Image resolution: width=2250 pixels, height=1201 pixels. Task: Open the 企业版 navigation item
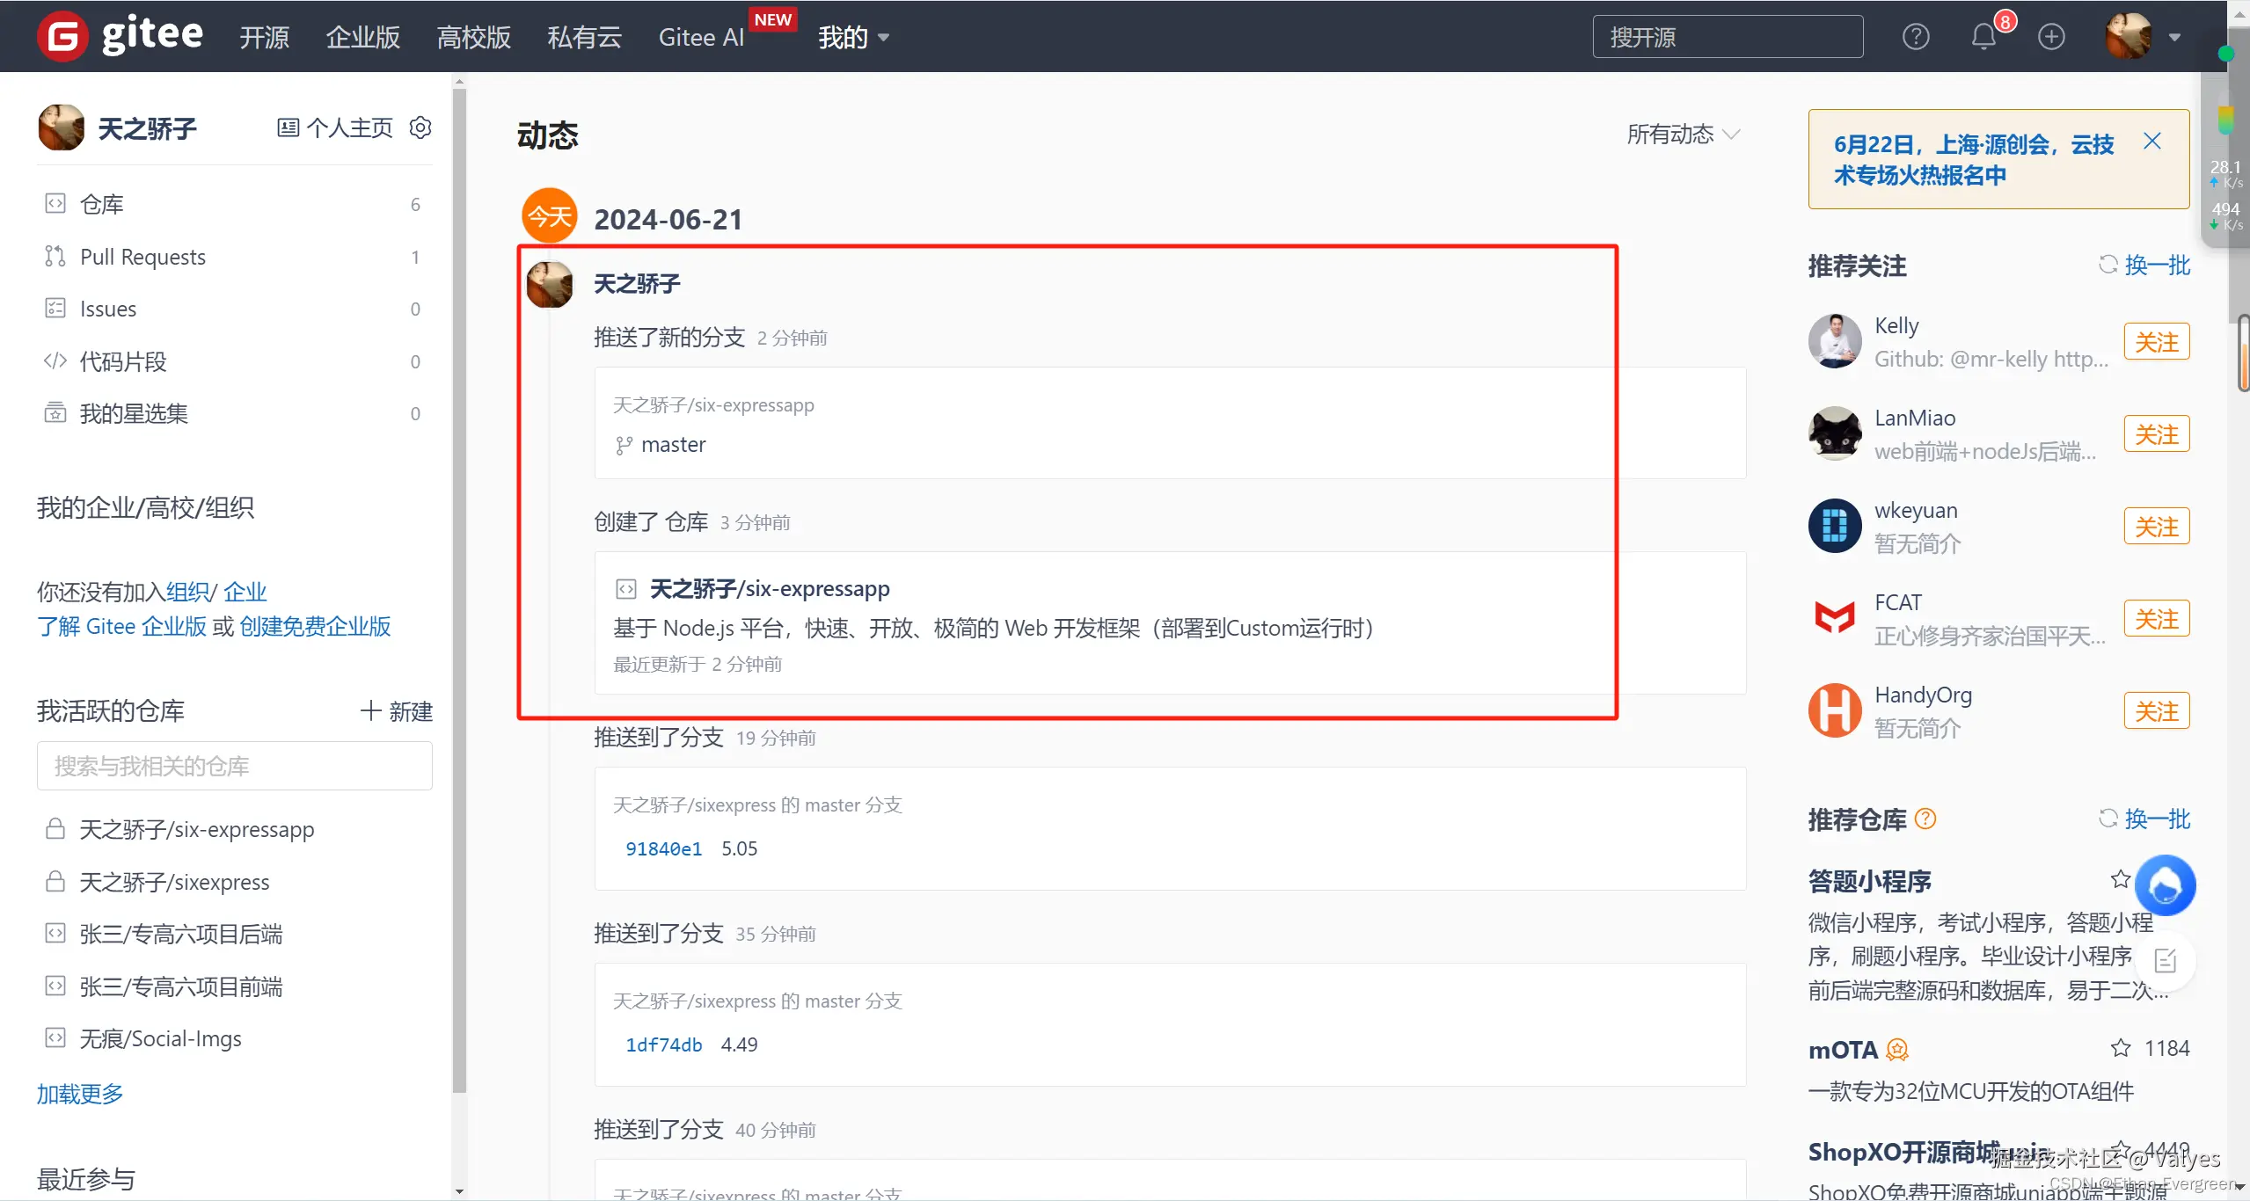pyautogui.click(x=362, y=38)
